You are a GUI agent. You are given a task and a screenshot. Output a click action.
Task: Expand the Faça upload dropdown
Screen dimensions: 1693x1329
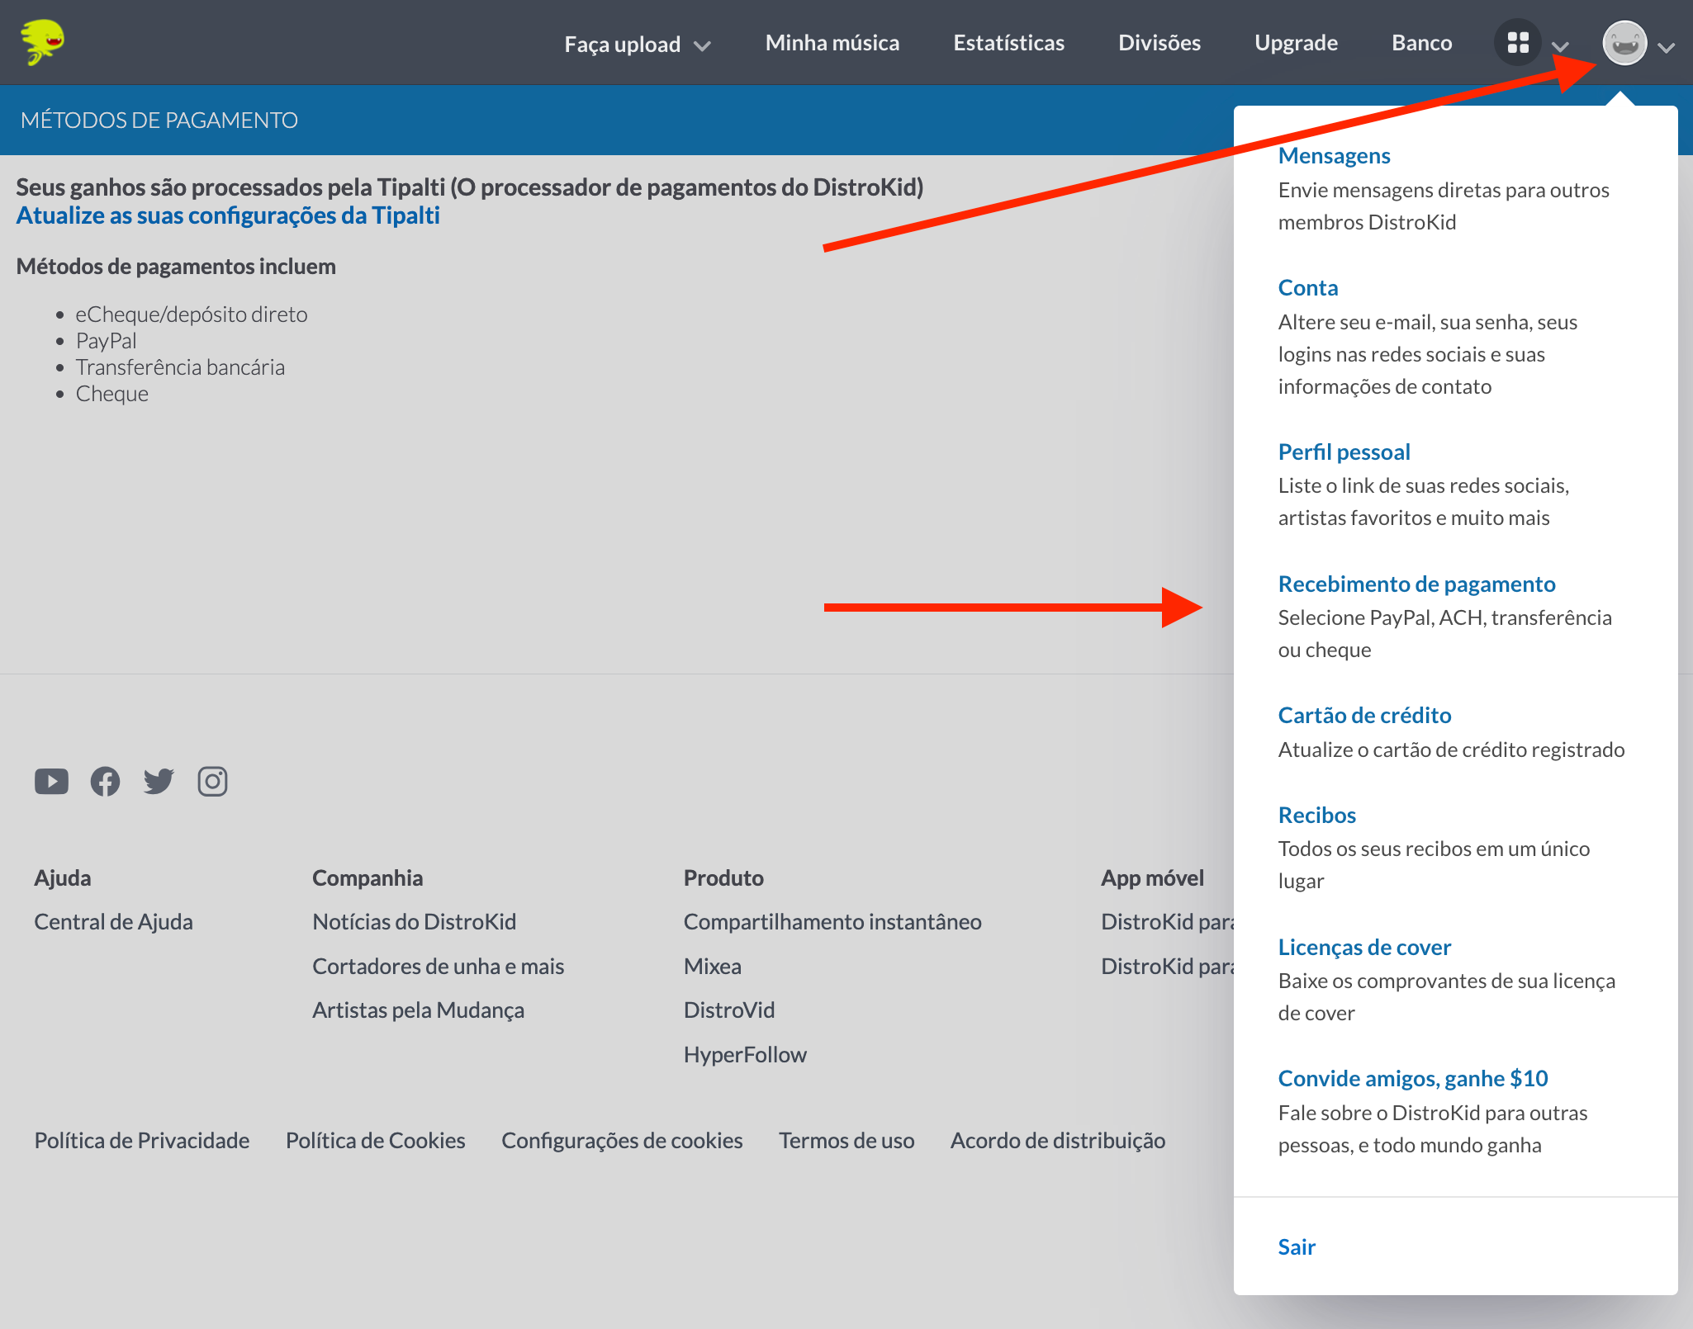(x=637, y=44)
